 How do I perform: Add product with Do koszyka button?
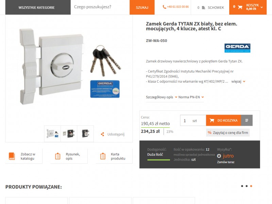click(223, 120)
